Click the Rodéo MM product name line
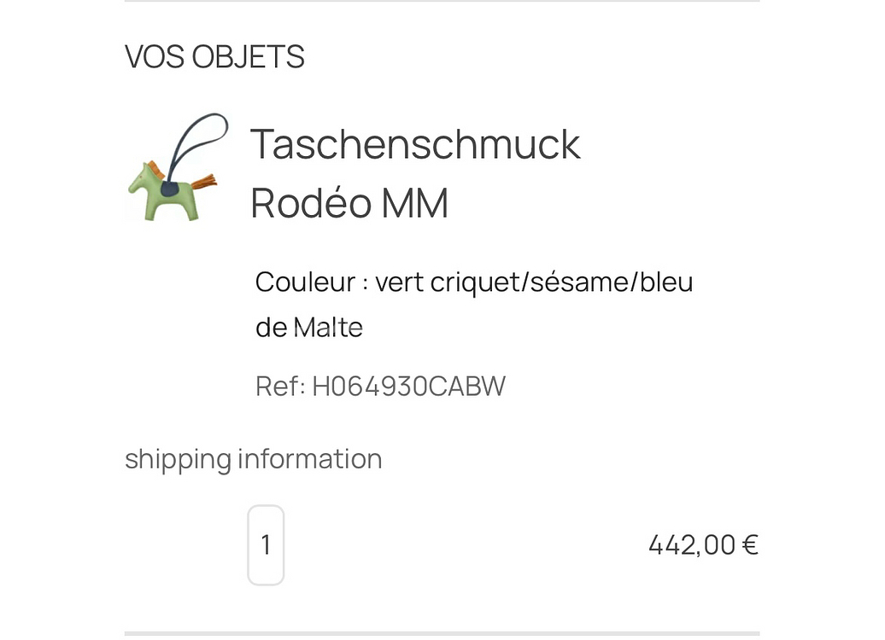This screenshot has width=885, height=640. (x=349, y=203)
